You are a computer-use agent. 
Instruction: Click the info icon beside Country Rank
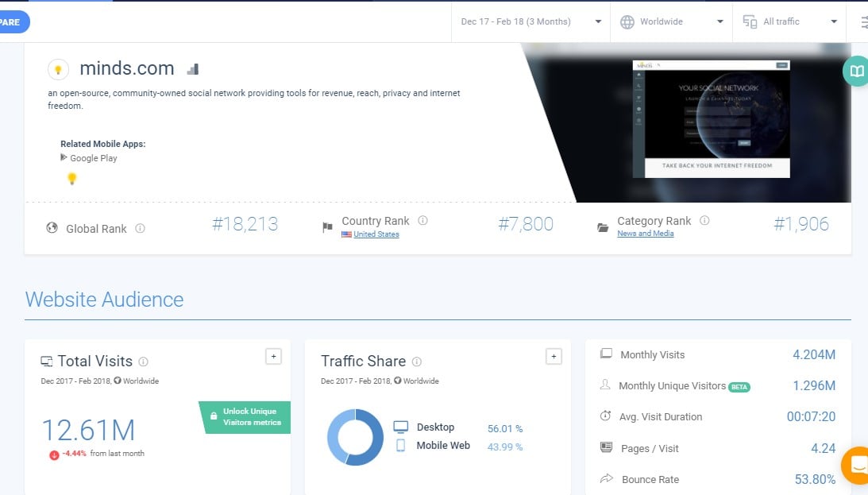422,221
